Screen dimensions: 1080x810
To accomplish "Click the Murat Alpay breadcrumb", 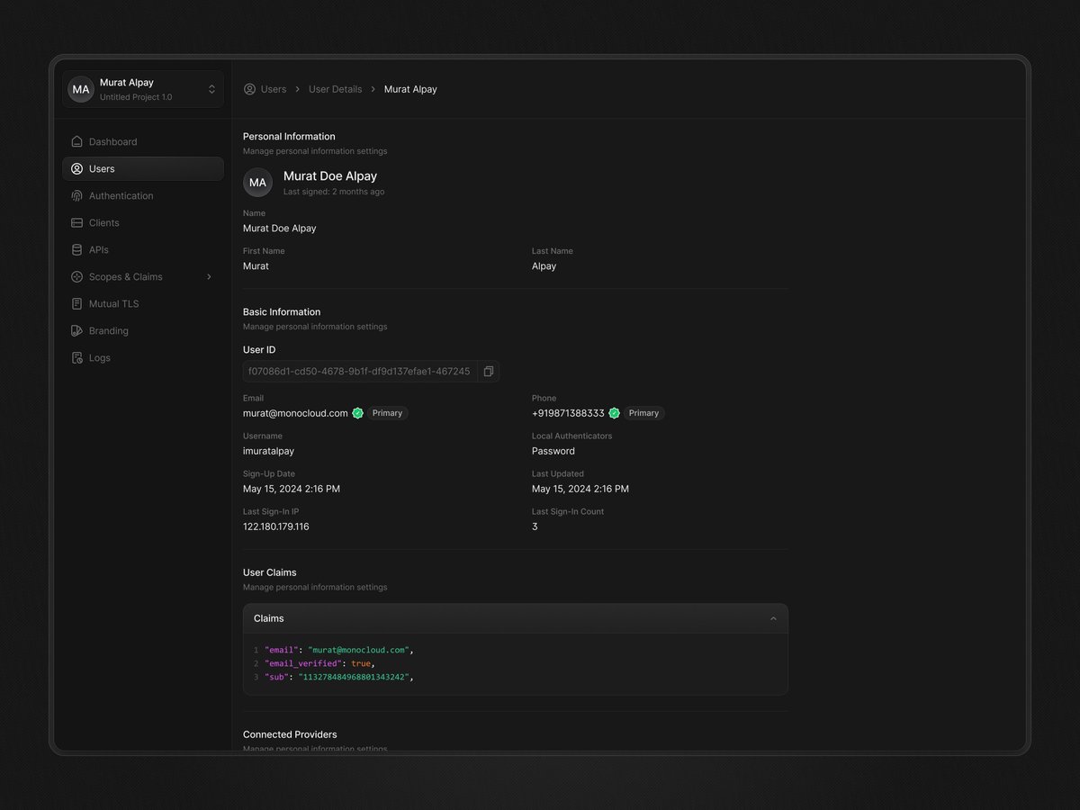I will (x=410, y=89).
